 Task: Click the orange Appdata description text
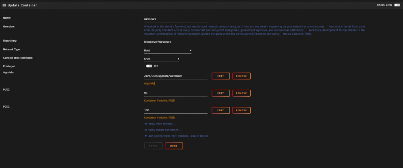point(150,83)
